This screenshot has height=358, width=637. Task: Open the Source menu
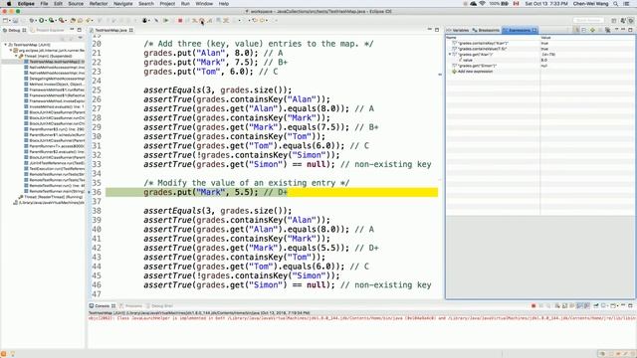pos(76,4)
